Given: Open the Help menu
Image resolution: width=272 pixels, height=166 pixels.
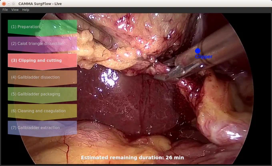Looking at the screenshot, I should click(26, 10).
